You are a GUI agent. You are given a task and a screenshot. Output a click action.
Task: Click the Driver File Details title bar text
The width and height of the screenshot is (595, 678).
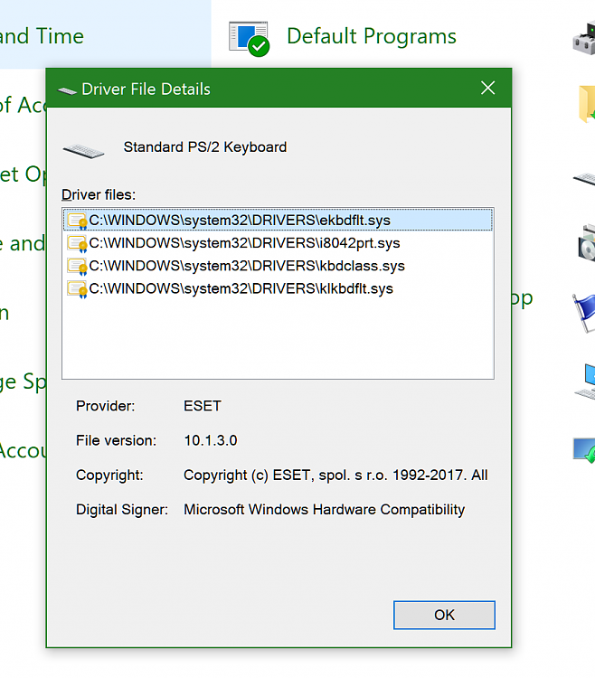[146, 89]
